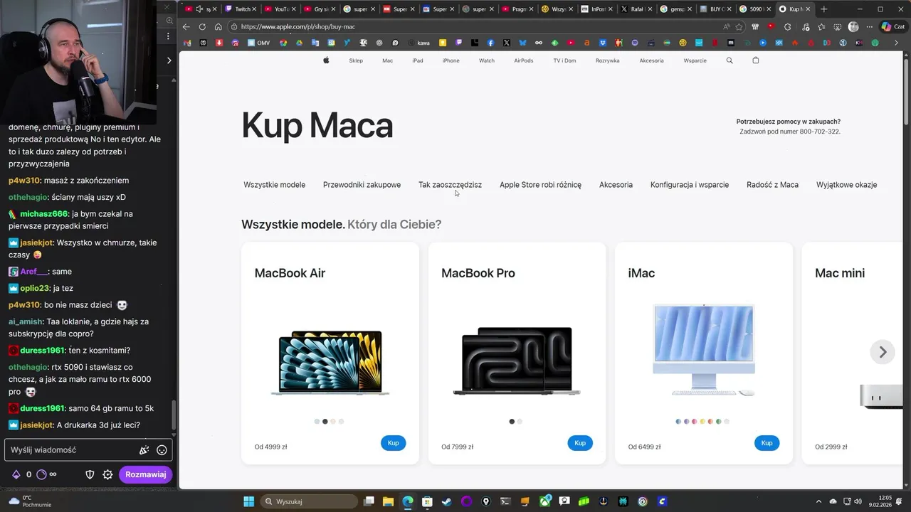Image resolution: width=911 pixels, height=512 pixels.
Task: Select the dark MacBook Air color dot
Action: [x=325, y=422]
